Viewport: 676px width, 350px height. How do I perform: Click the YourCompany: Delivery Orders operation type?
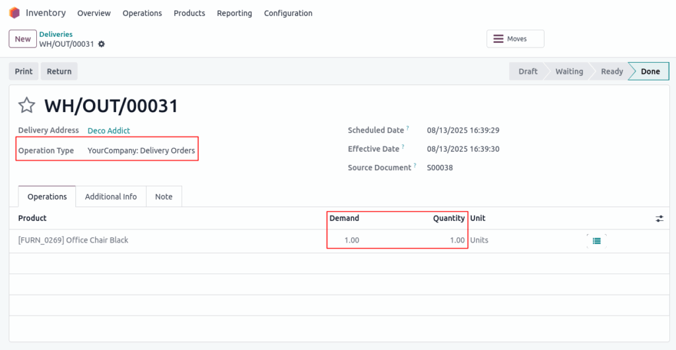[141, 151]
